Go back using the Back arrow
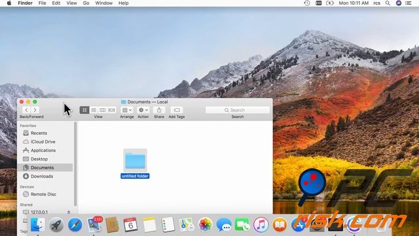 click(26, 110)
